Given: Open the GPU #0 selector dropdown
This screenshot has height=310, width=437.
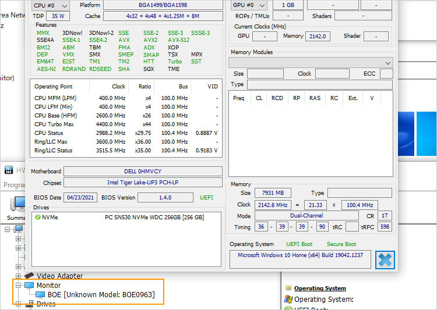Looking at the screenshot, I should click(x=249, y=5).
